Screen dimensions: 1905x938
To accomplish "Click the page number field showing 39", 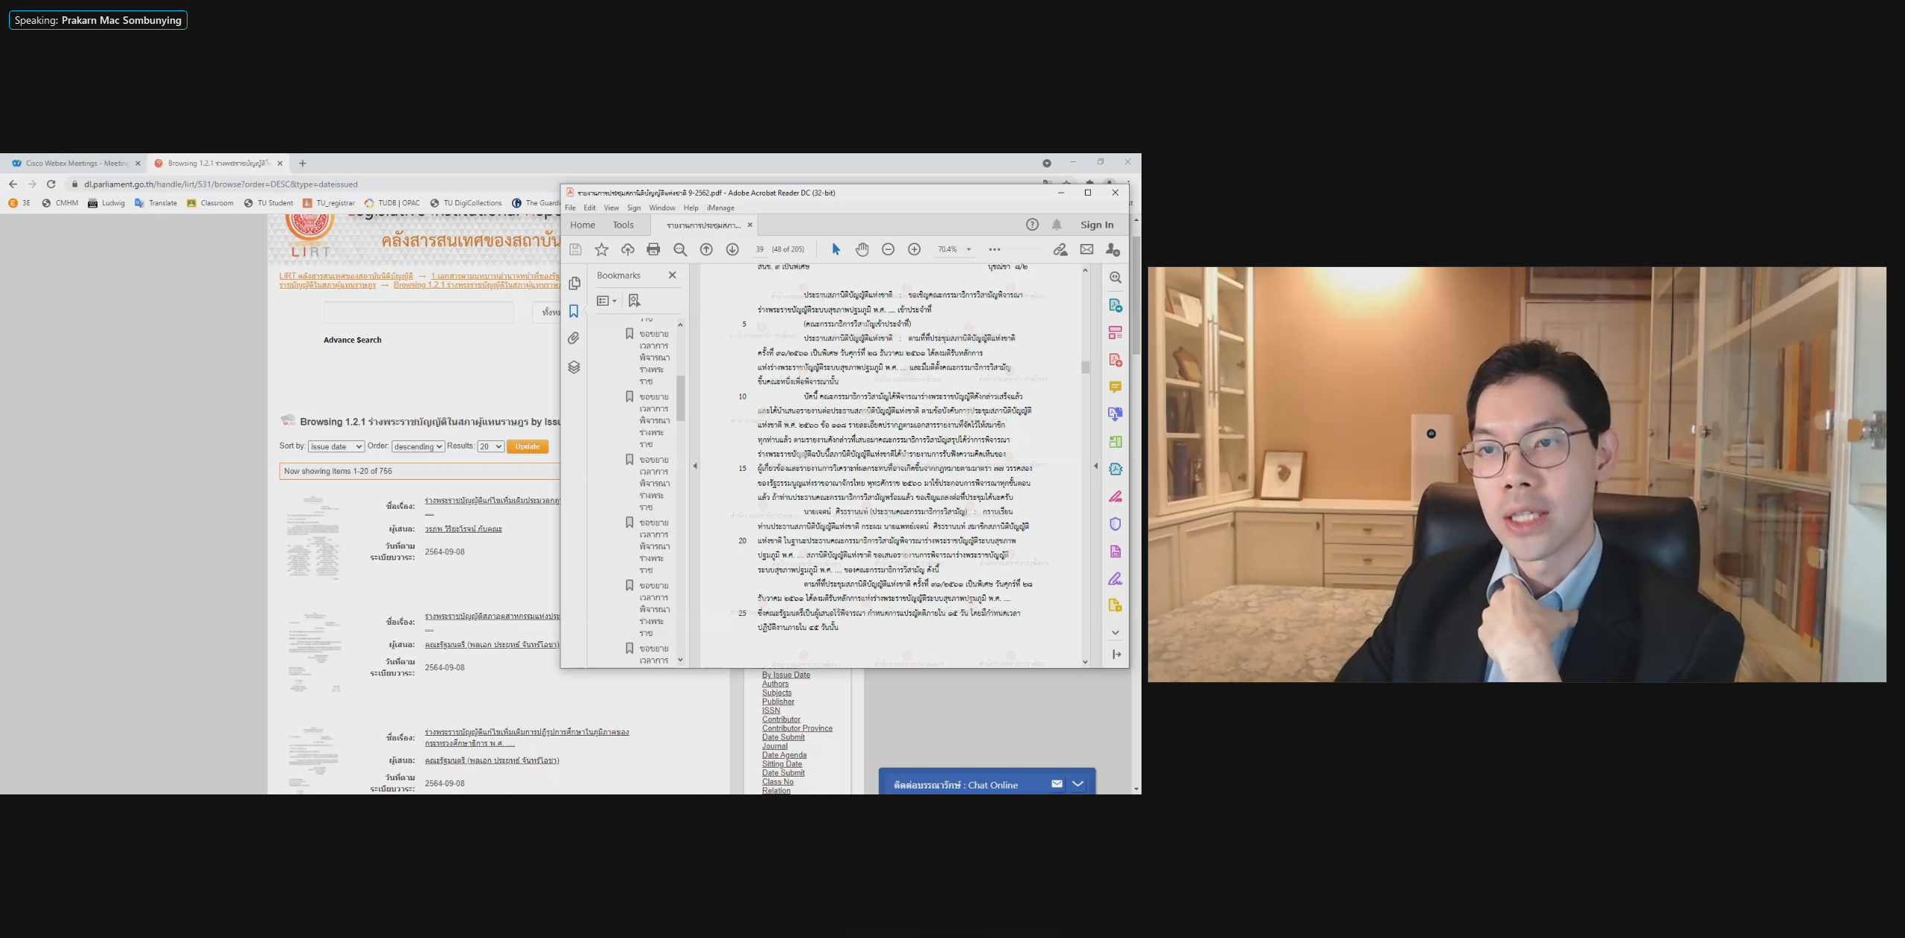I will [x=759, y=249].
